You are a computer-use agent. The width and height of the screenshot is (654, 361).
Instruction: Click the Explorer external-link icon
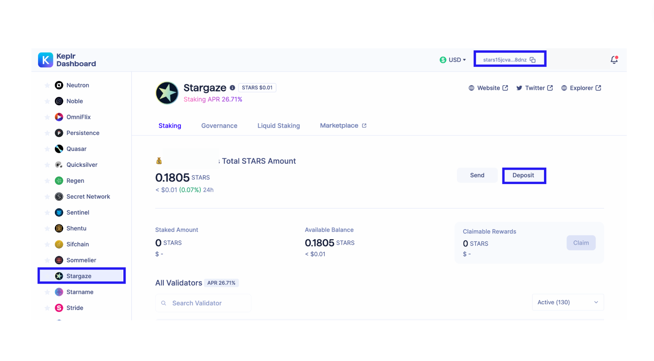click(x=598, y=88)
